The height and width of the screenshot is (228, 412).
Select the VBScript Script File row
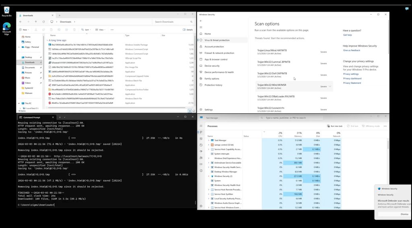click(121, 58)
